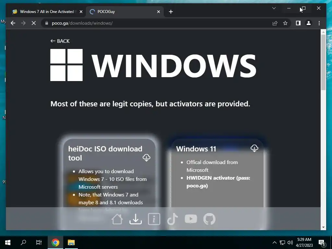Screen dimensions: 332x249
Task: Open the YouTube icon in the bottom nav
Action: coord(191,219)
